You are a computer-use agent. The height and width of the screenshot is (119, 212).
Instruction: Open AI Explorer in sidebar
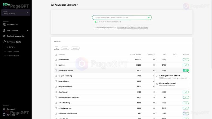(11, 47)
